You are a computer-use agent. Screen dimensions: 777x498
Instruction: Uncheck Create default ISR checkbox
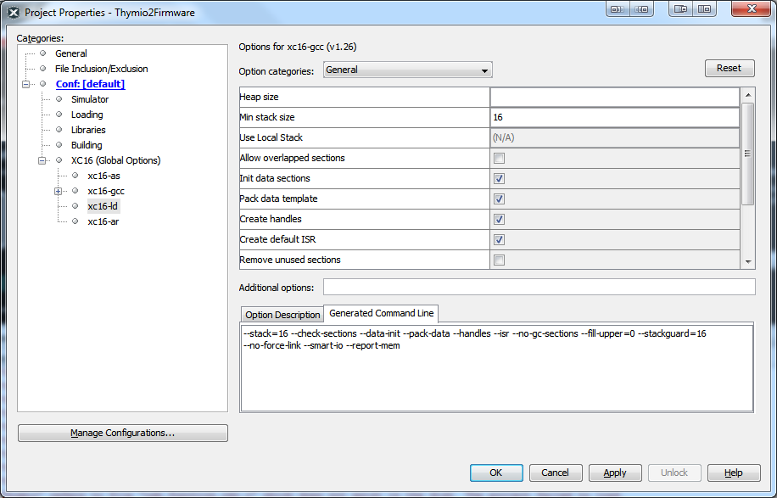point(499,240)
